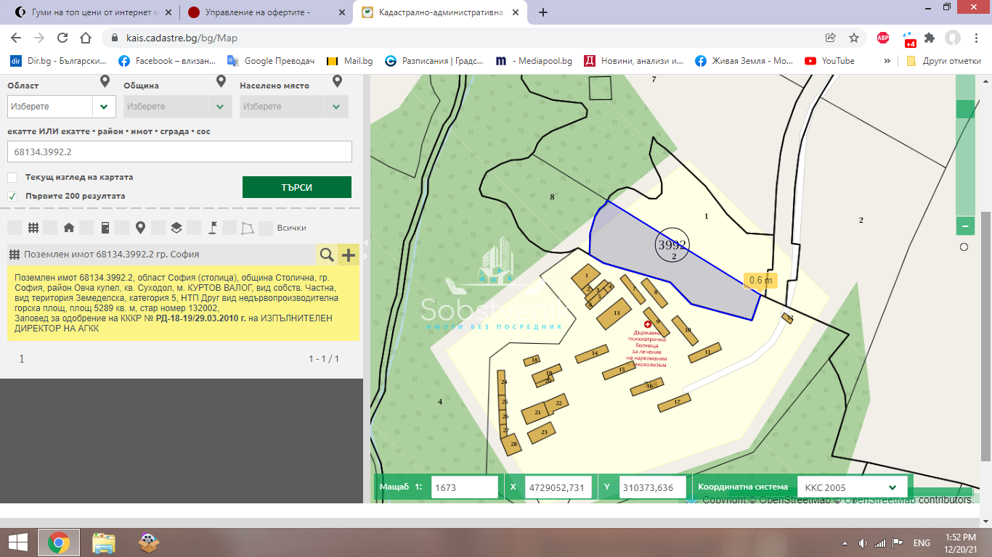
Task: Click the search field containing 68134.3992.2
Action: pos(179,152)
